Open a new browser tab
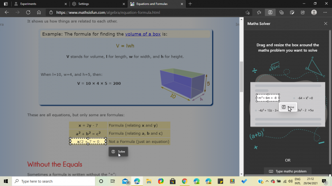Image resolution: width=332 pixels, height=186 pixels. click(190, 4)
